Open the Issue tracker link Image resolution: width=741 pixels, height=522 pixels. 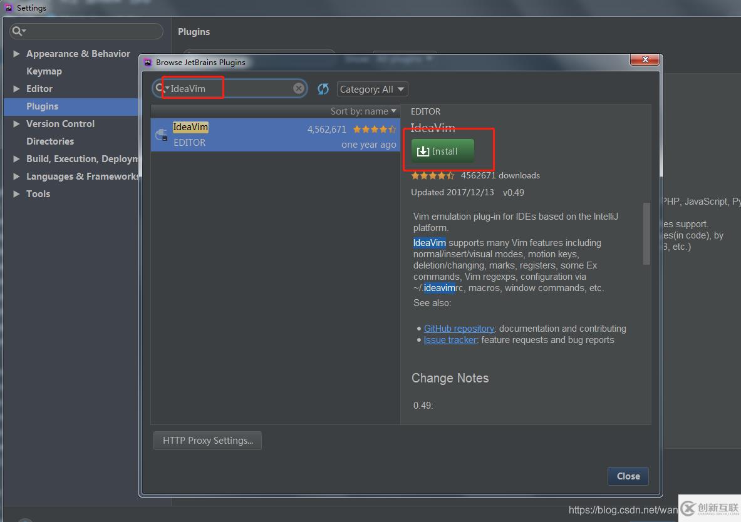pos(450,340)
